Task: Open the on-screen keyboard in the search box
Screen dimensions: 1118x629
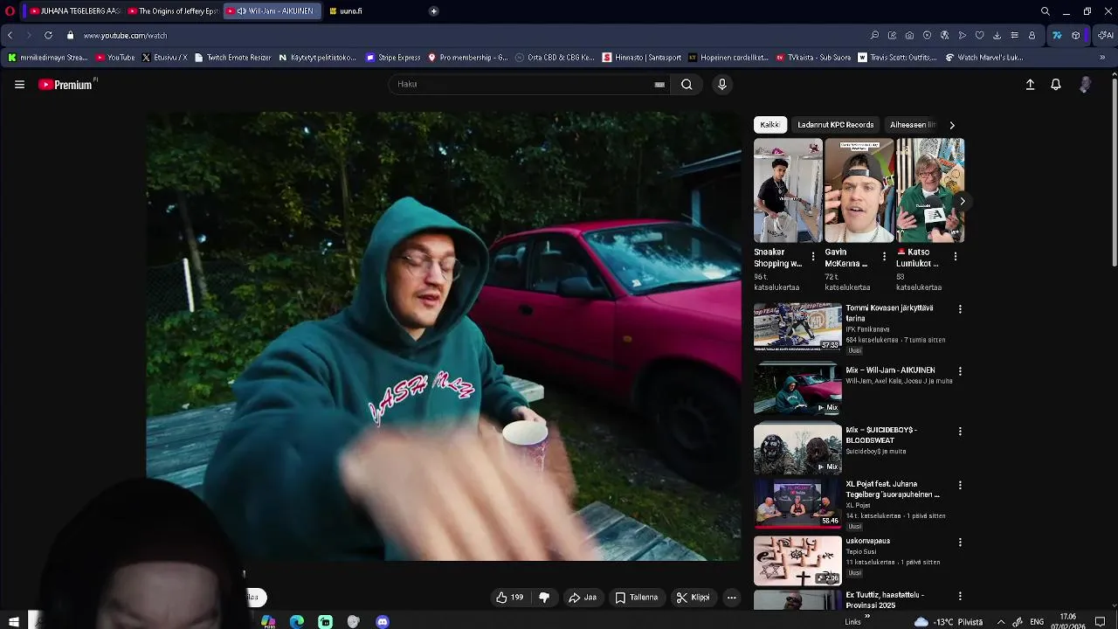Action: (x=659, y=85)
